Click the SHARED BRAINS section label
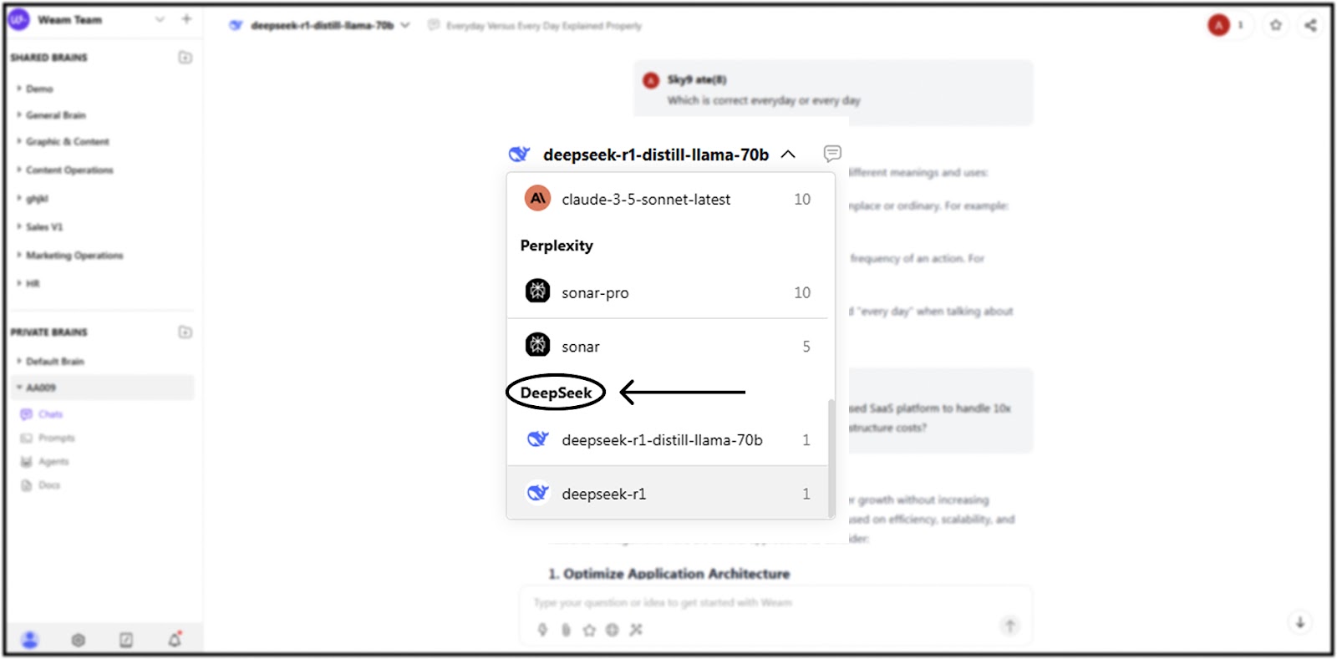 (x=48, y=58)
